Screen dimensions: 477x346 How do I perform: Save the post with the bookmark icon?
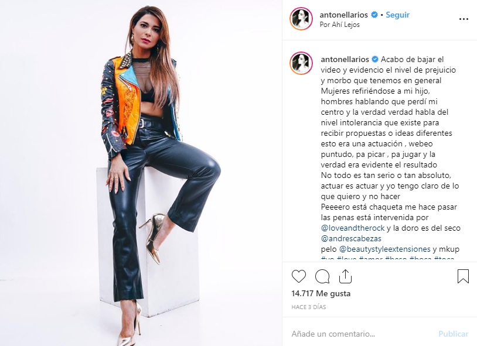(463, 276)
